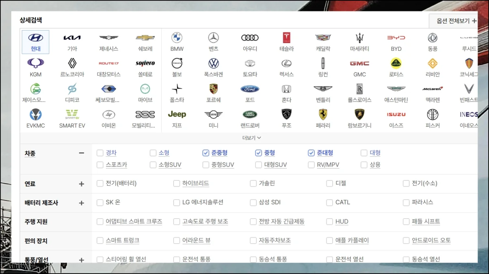Expand the 통풍/열선 section plus icon
Screen dimensions: 489x274
click(81, 260)
